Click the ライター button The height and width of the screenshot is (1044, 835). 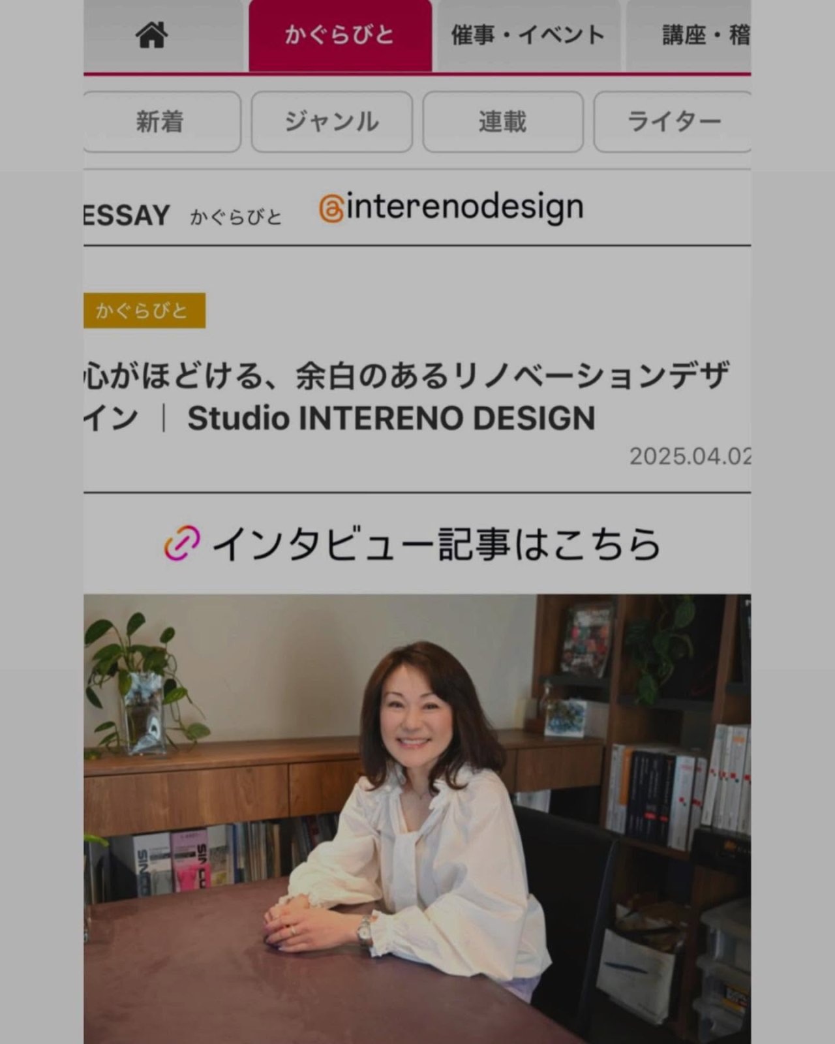673,121
